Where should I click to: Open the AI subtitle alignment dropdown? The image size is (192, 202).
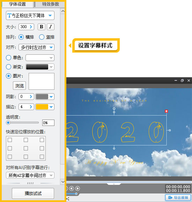[x=30, y=175]
